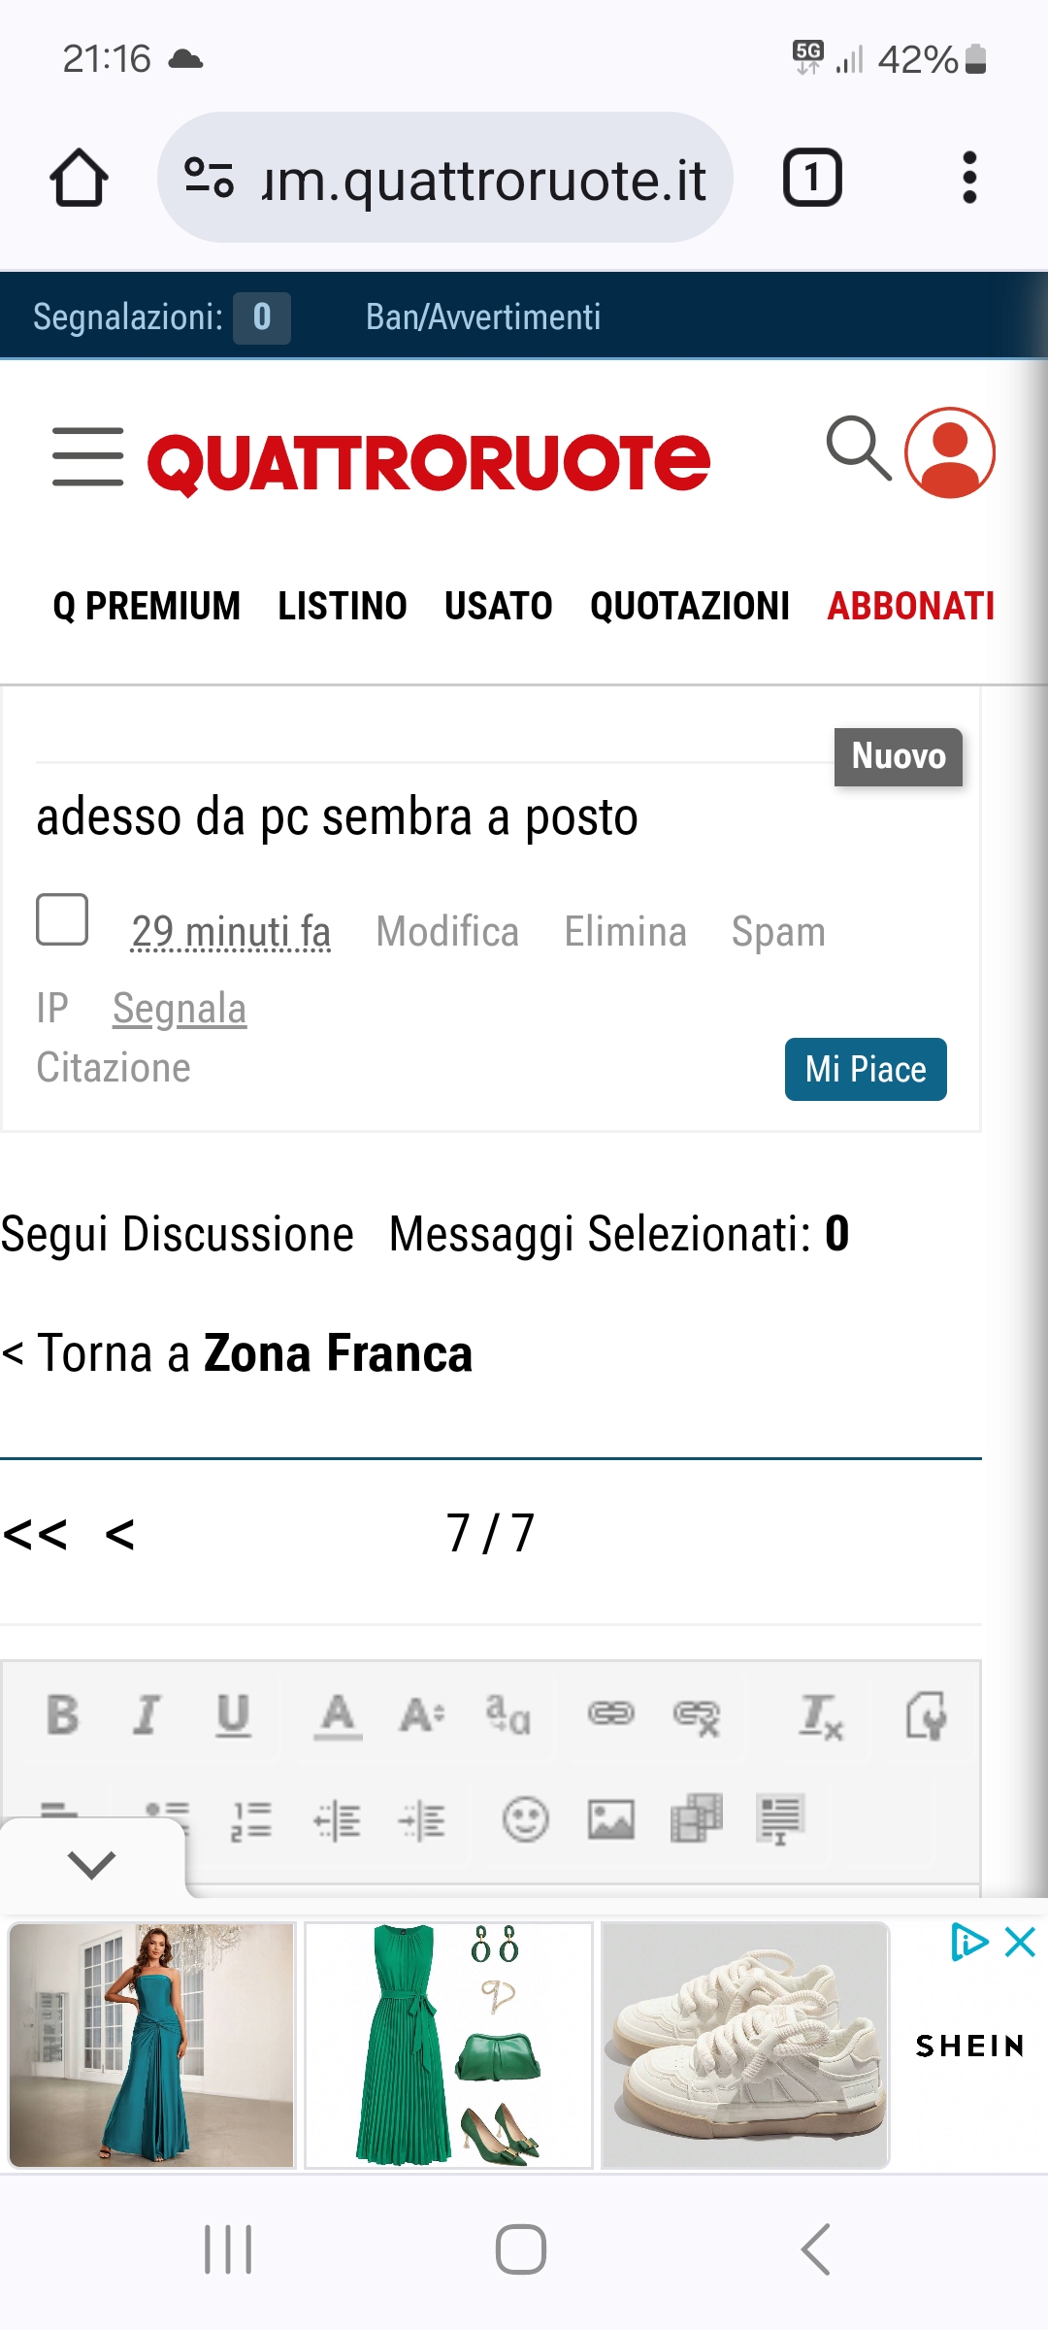Click the remove formatting icon
Image resolution: width=1048 pixels, height=2330 pixels.
tap(820, 1715)
